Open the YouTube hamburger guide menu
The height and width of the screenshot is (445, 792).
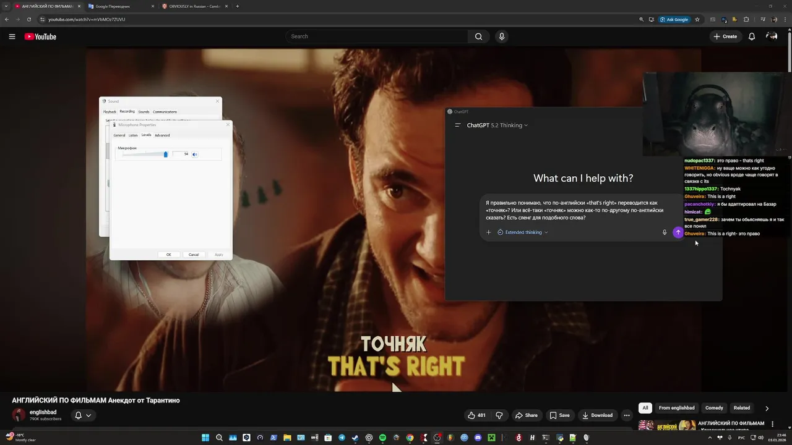(x=12, y=36)
